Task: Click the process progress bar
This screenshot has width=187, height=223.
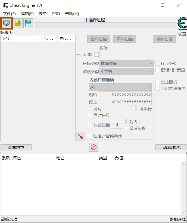Action: tap(105, 25)
